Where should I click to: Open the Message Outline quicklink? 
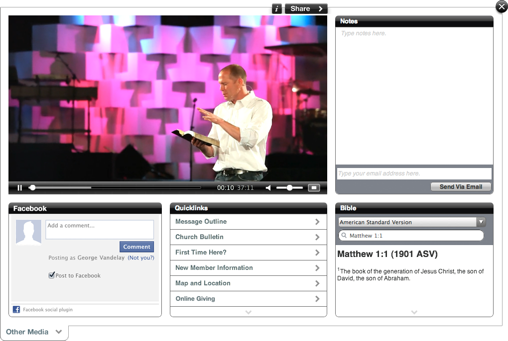pos(249,222)
